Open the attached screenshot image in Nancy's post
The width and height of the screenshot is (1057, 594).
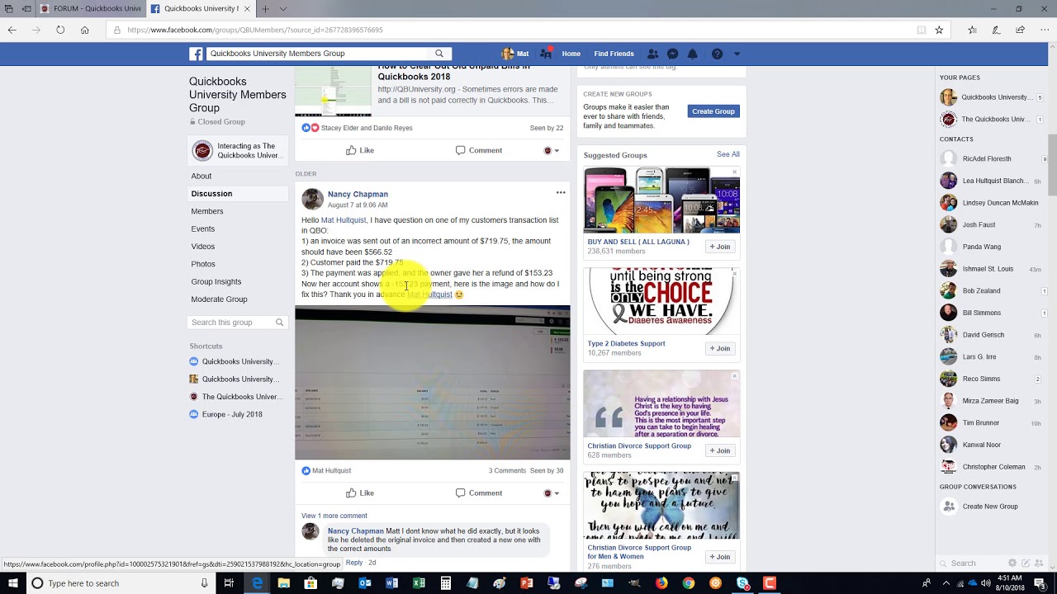click(x=433, y=383)
